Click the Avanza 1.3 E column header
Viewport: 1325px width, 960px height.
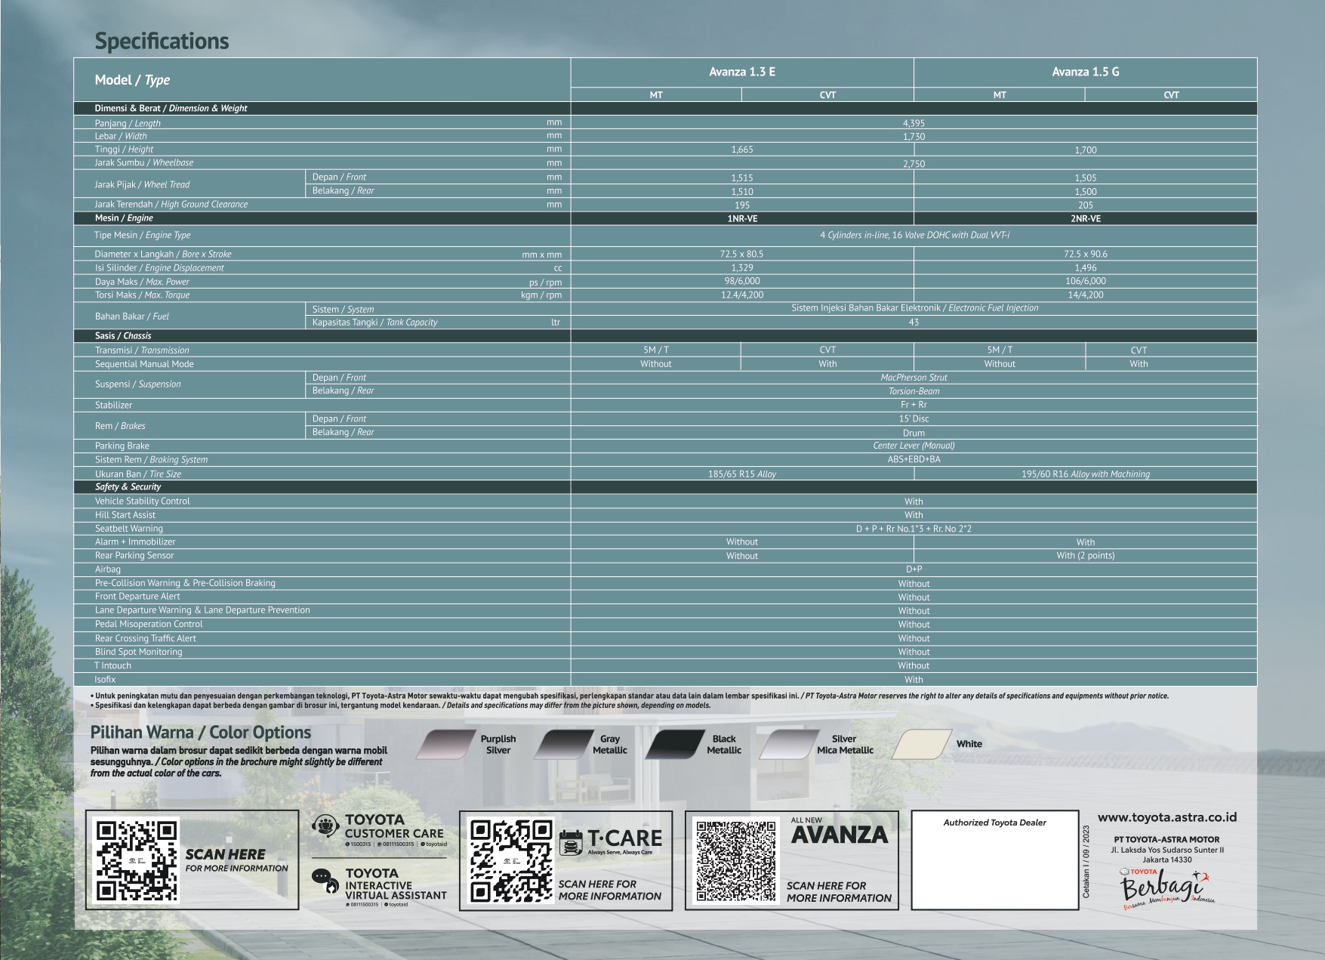(x=741, y=72)
